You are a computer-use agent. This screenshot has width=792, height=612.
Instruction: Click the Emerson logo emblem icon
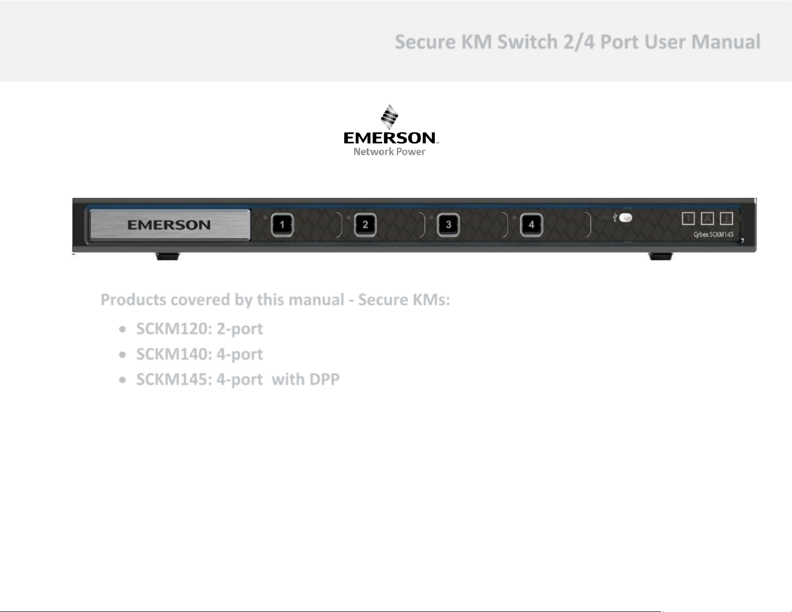(389, 117)
